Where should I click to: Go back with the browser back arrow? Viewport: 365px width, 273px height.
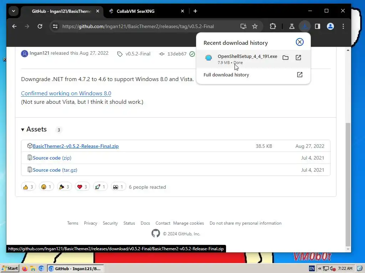coord(14,26)
